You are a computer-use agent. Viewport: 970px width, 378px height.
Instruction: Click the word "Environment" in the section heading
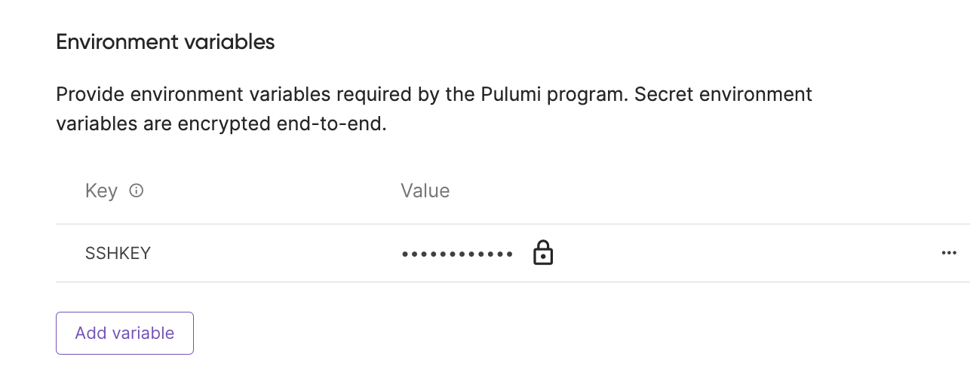pos(107,42)
